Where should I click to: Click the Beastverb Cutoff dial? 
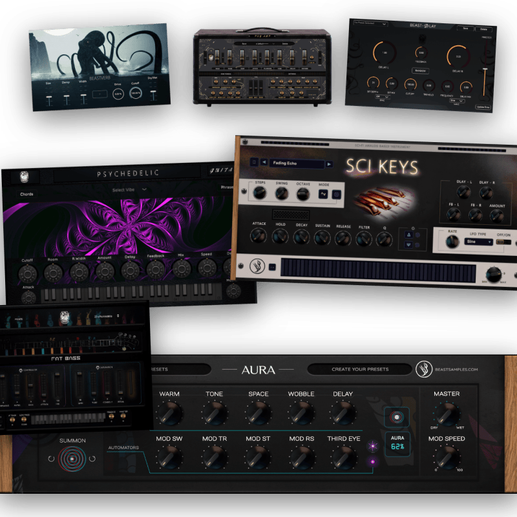click(136, 93)
